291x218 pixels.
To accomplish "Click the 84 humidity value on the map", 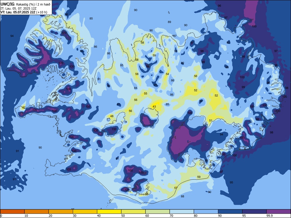I will 136,88.
